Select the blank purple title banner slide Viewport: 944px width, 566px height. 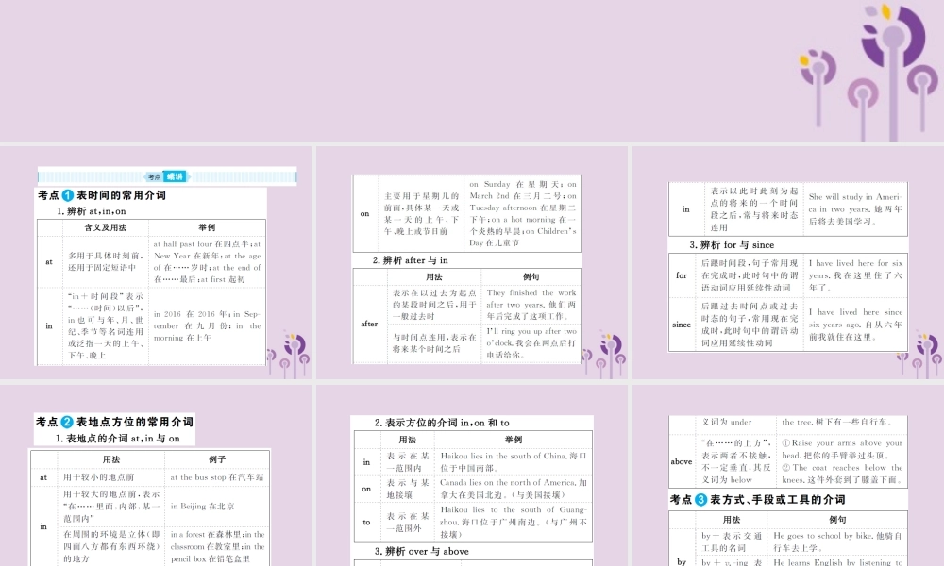(472, 71)
